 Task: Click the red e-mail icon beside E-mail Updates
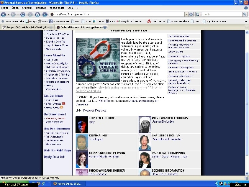64,103
